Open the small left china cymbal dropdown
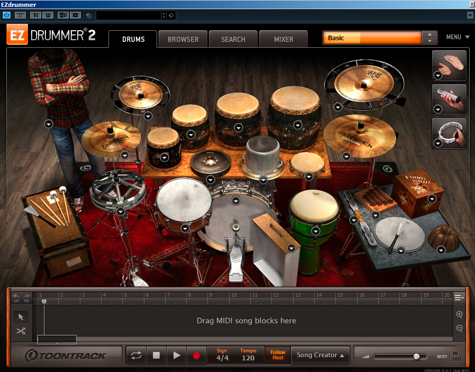The image size is (475, 372). 148,116
